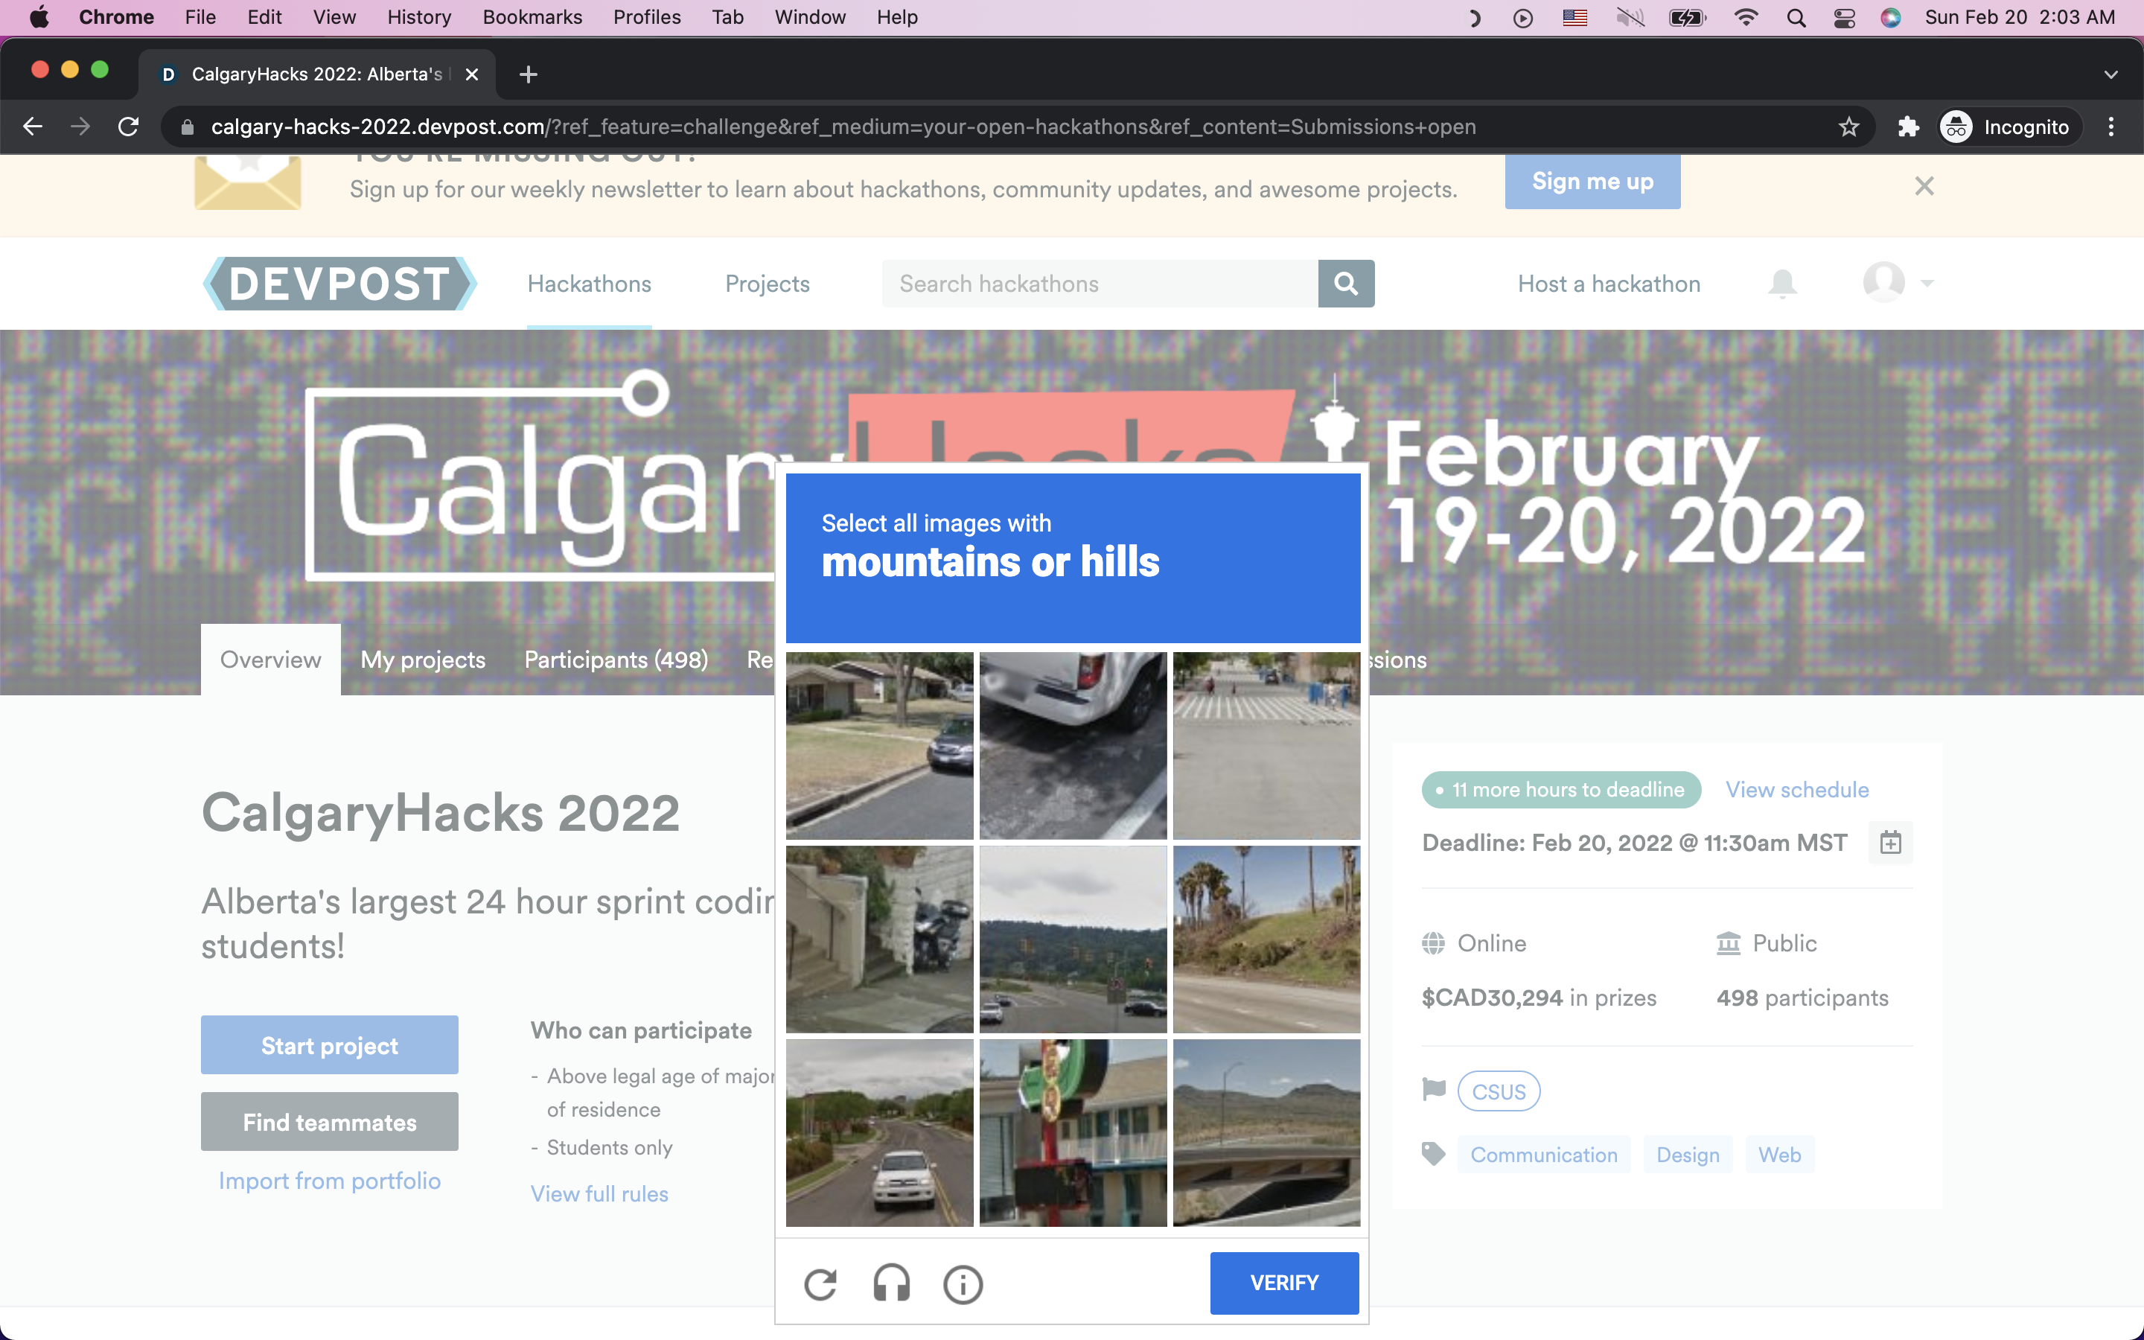The width and height of the screenshot is (2144, 1340).
Task: Select the palm tree hillside image tile
Action: pos(1266,939)
